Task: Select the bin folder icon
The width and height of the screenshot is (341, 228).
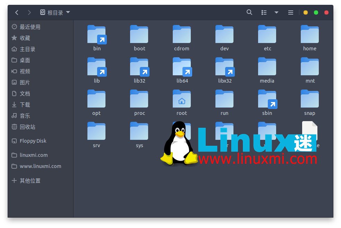Action: pos(96,34)
